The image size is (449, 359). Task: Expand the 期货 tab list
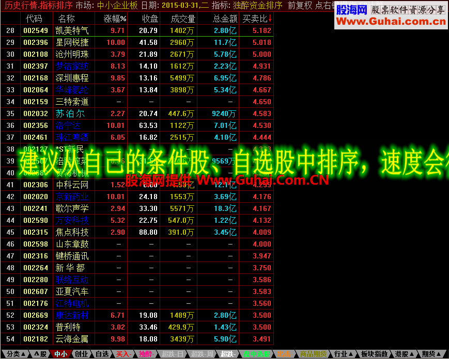point(431,354)
